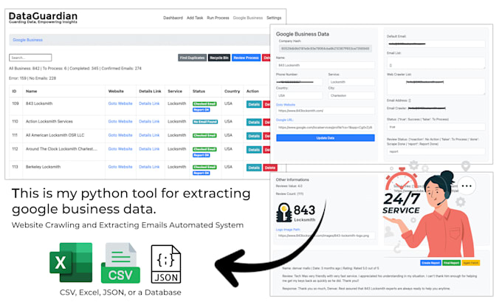The width and height of the screenshot is (502, 302).
Task: Open Goto Website for Berkeley Locksmith
Action: [120, 167]
